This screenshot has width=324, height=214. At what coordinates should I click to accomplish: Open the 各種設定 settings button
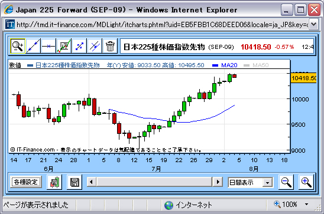click(26, 182)
